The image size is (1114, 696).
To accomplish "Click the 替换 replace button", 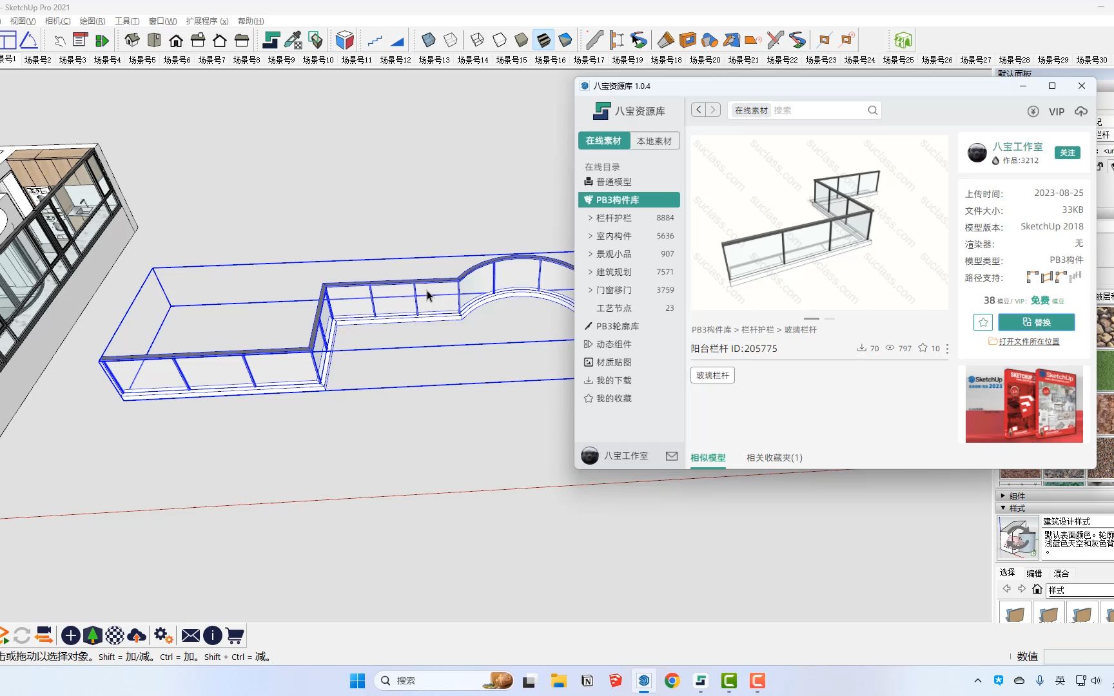I will tap(1036, 322).
